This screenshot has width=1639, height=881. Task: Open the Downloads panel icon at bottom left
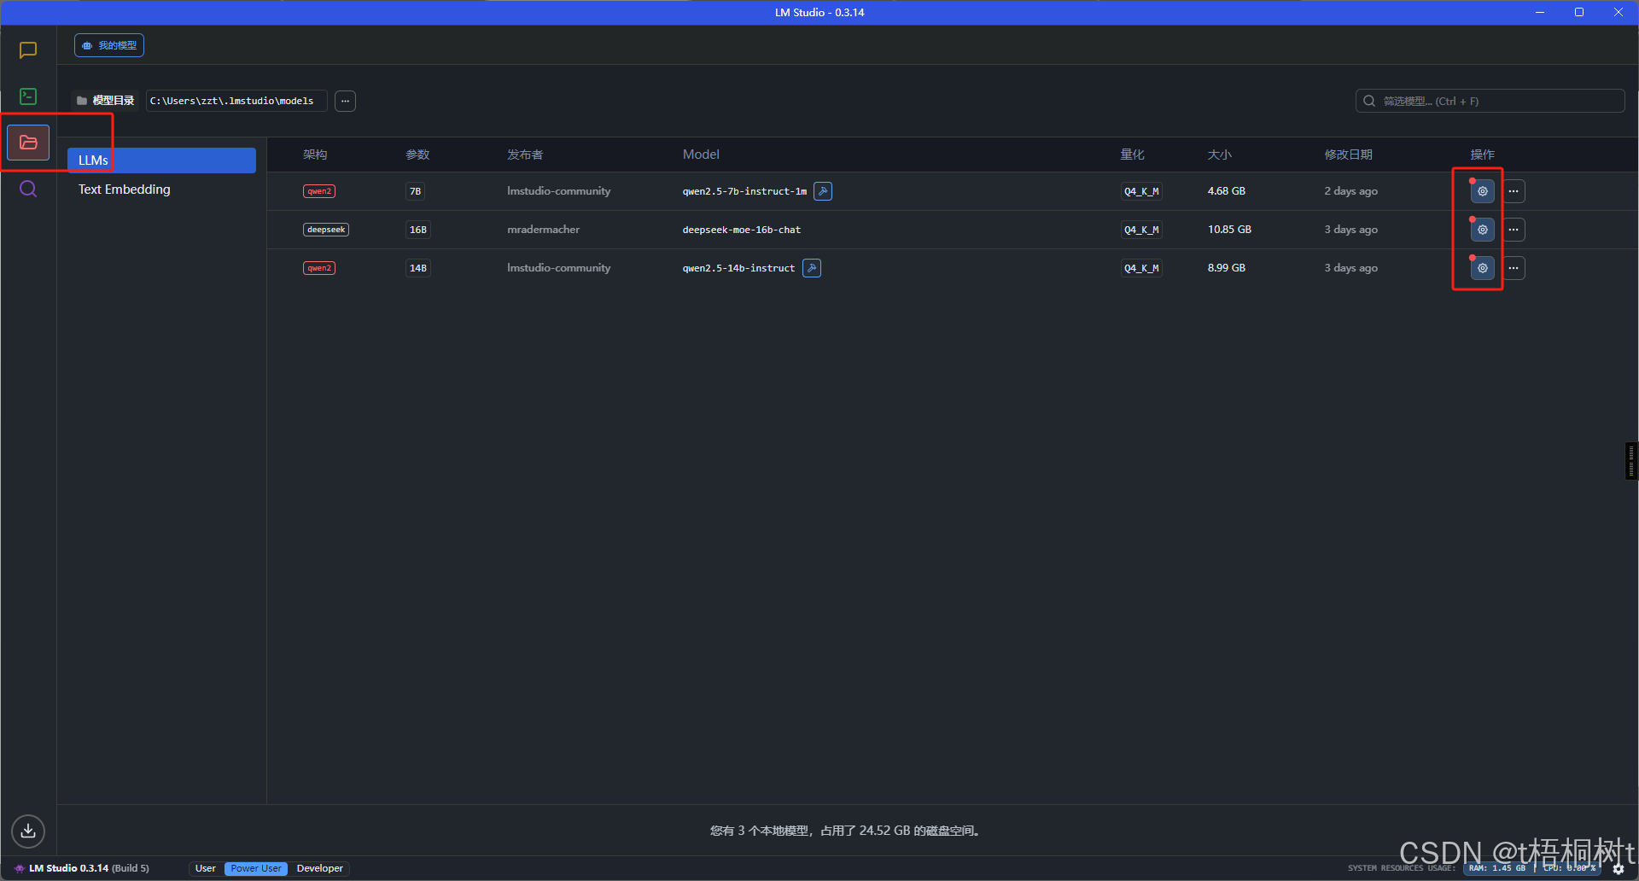point(28,831)
